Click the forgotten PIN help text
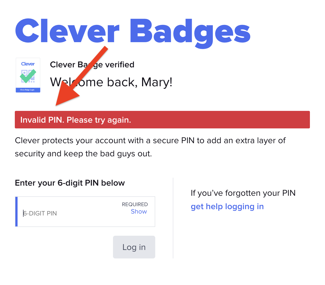This screenshot has width=325, height=285. click(243, 193)
